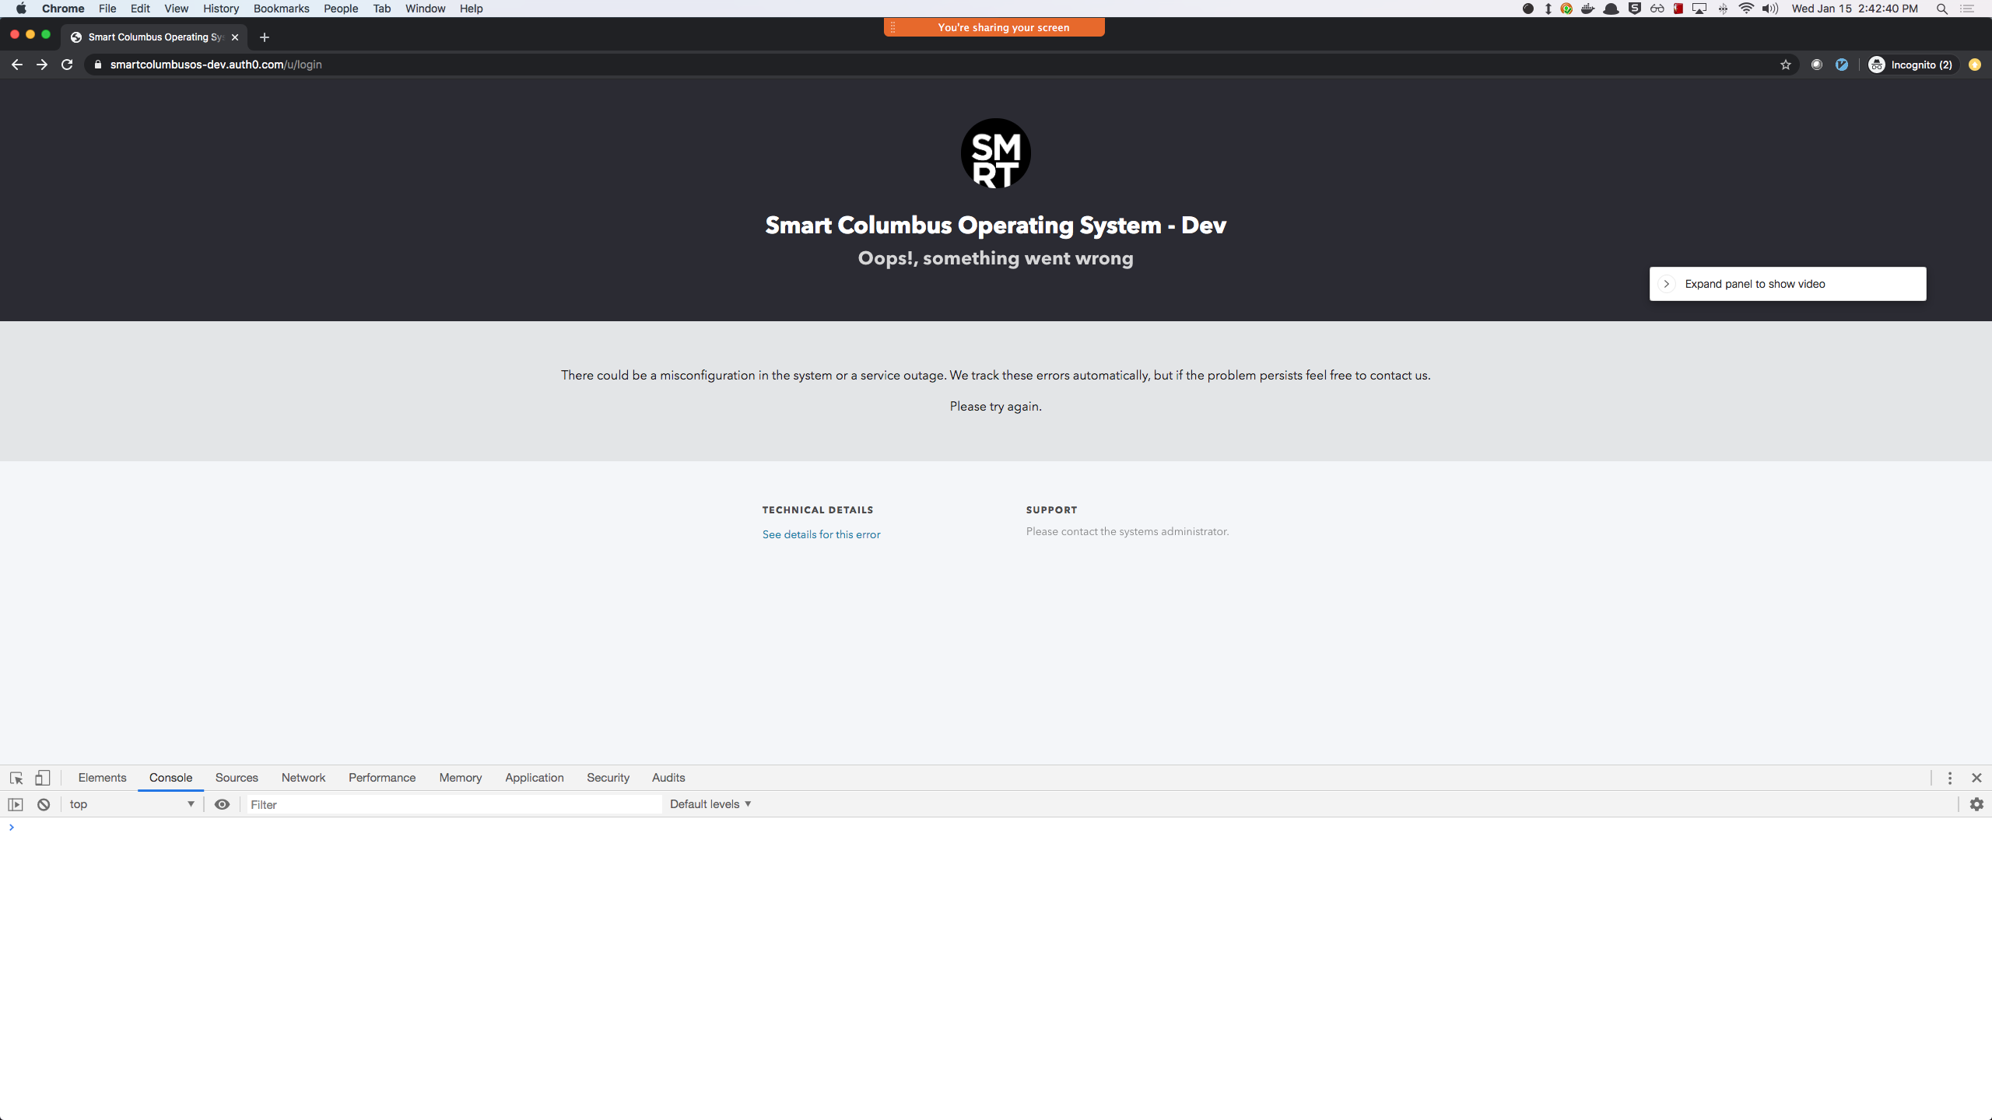
Task: Open a new browser tab
Action: click(265, 37)
